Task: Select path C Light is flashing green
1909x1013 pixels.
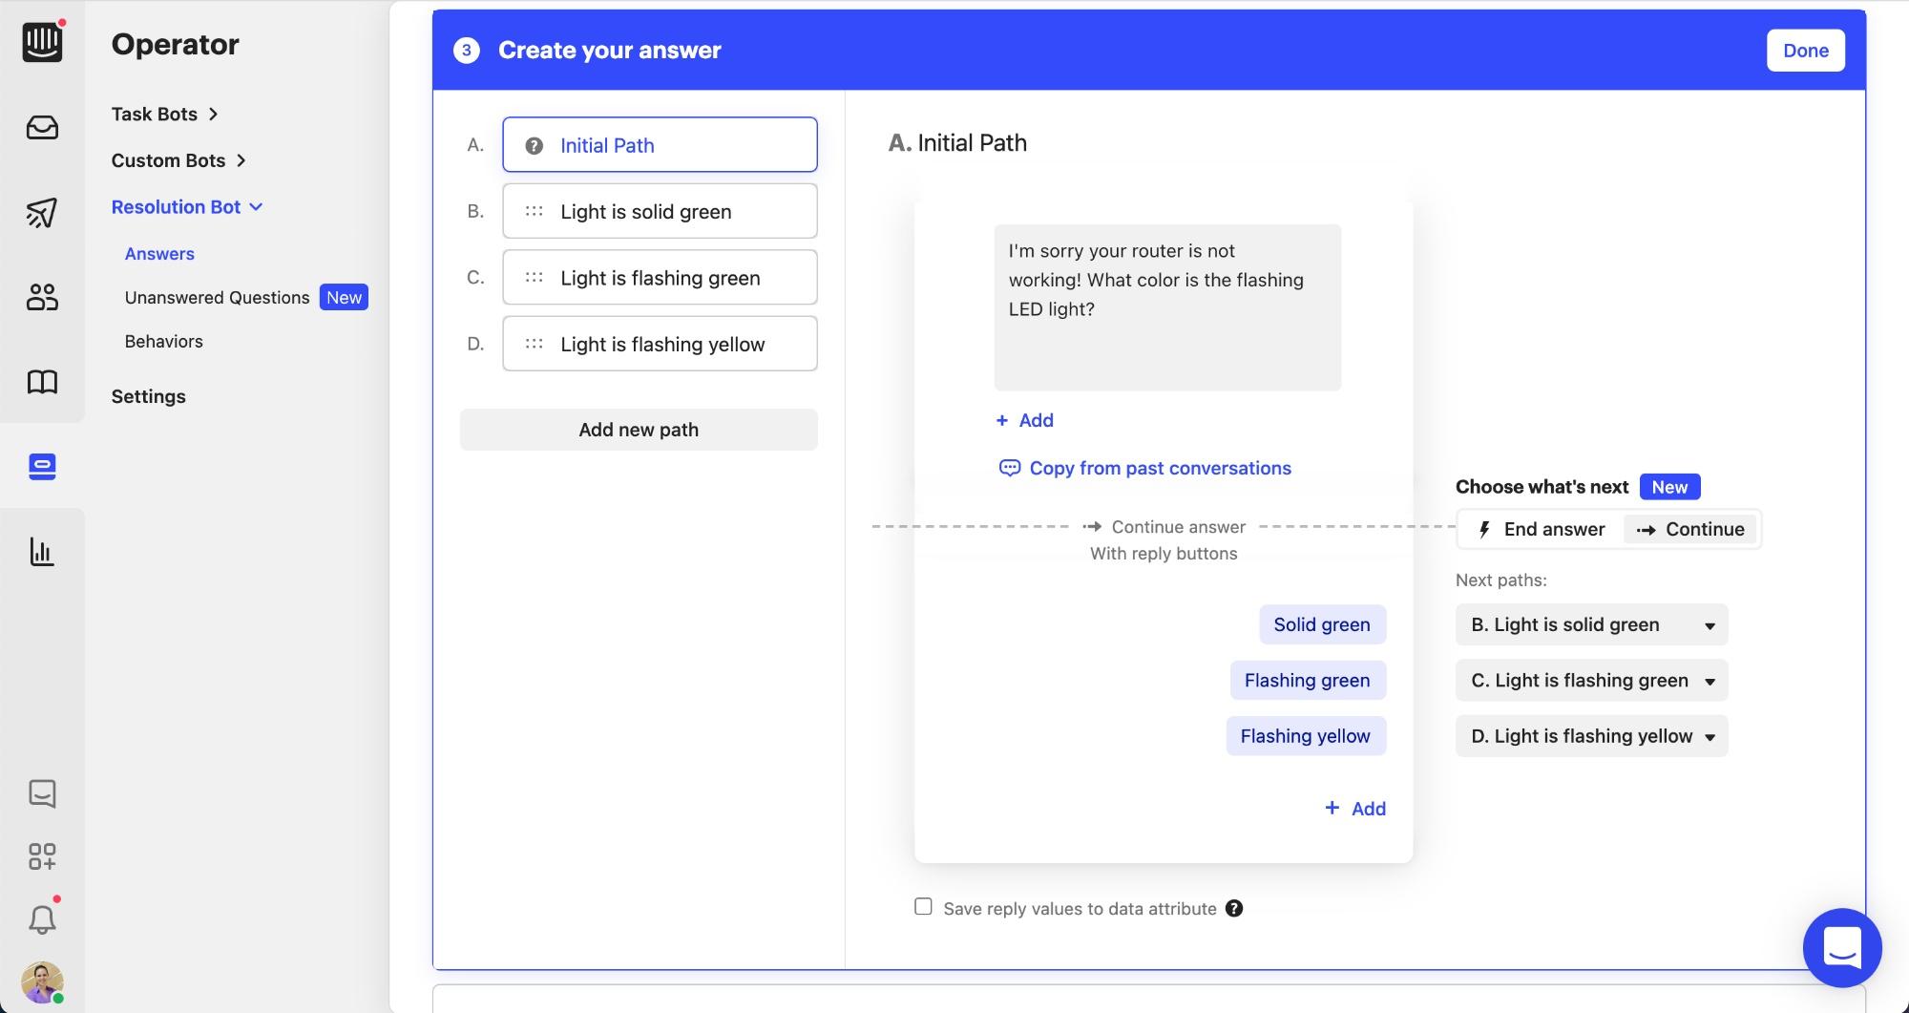Action: [660, 277]
